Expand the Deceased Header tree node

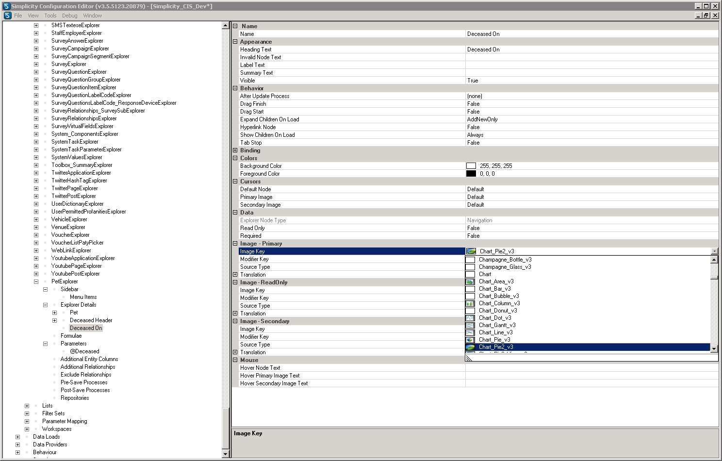click(x=54, y=320)
